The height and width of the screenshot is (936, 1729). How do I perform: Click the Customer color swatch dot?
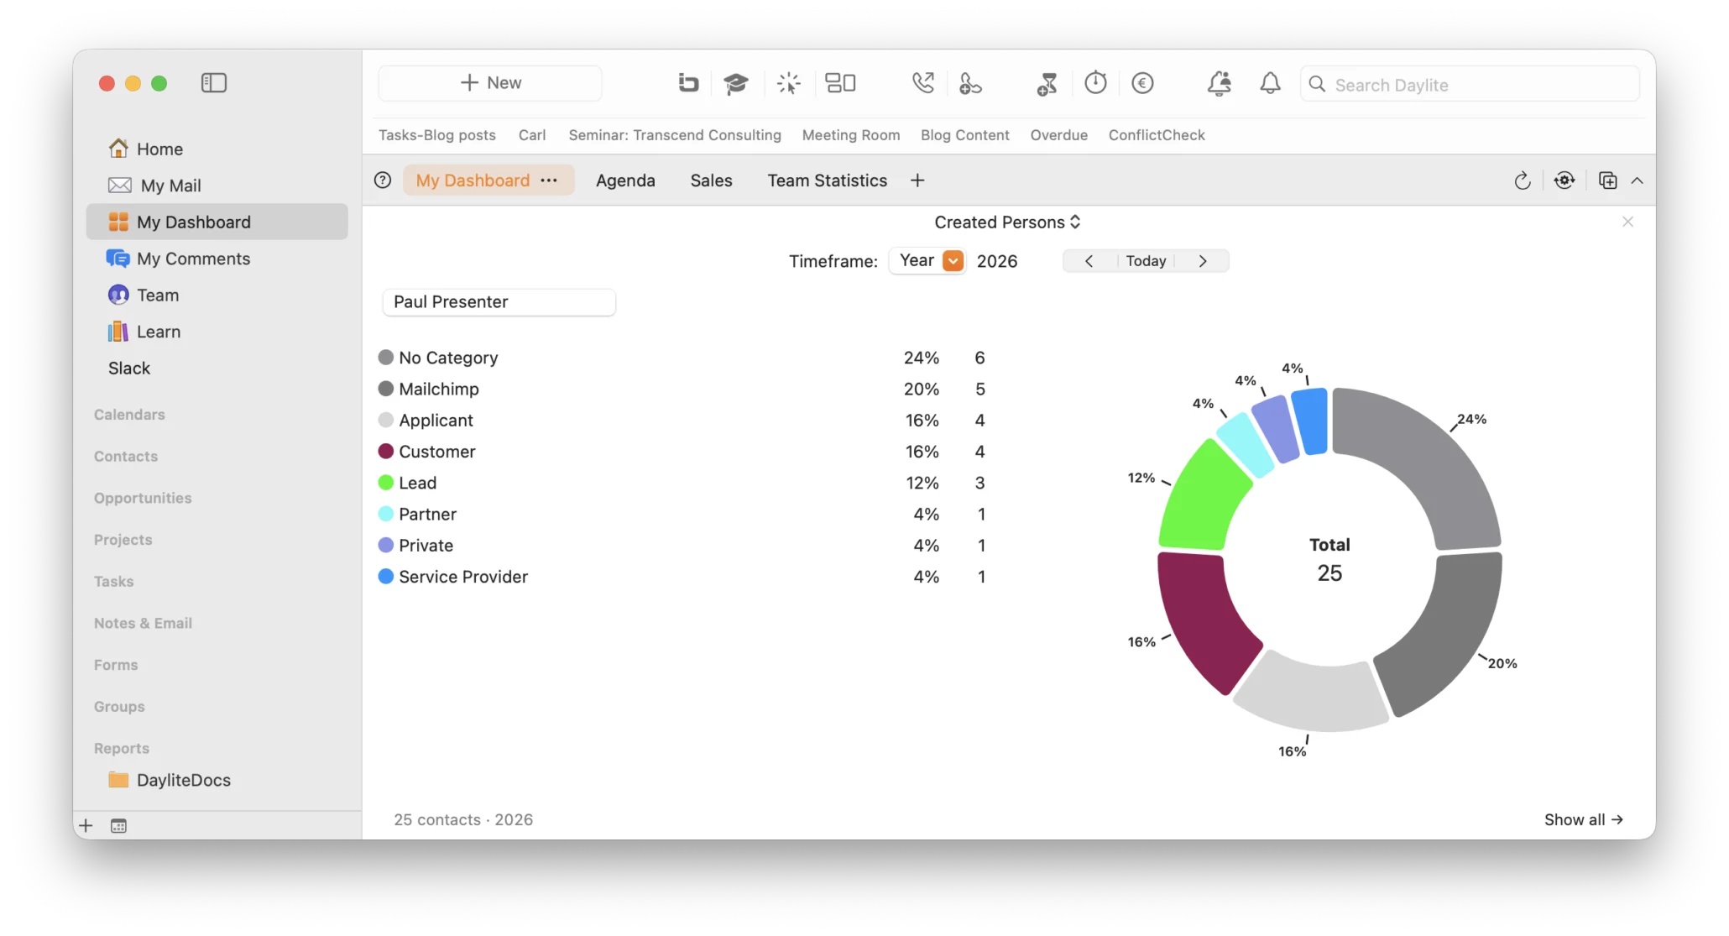(386, 452)
